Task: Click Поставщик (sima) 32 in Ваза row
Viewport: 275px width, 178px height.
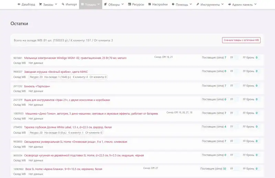Action: 213,169
